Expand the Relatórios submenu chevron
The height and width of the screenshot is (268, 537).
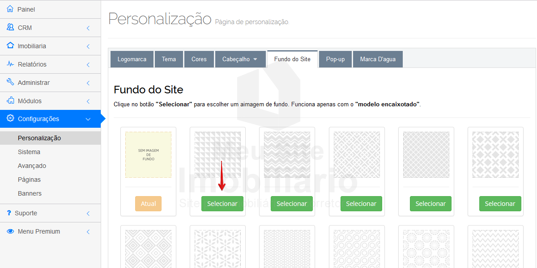(88, 65)
